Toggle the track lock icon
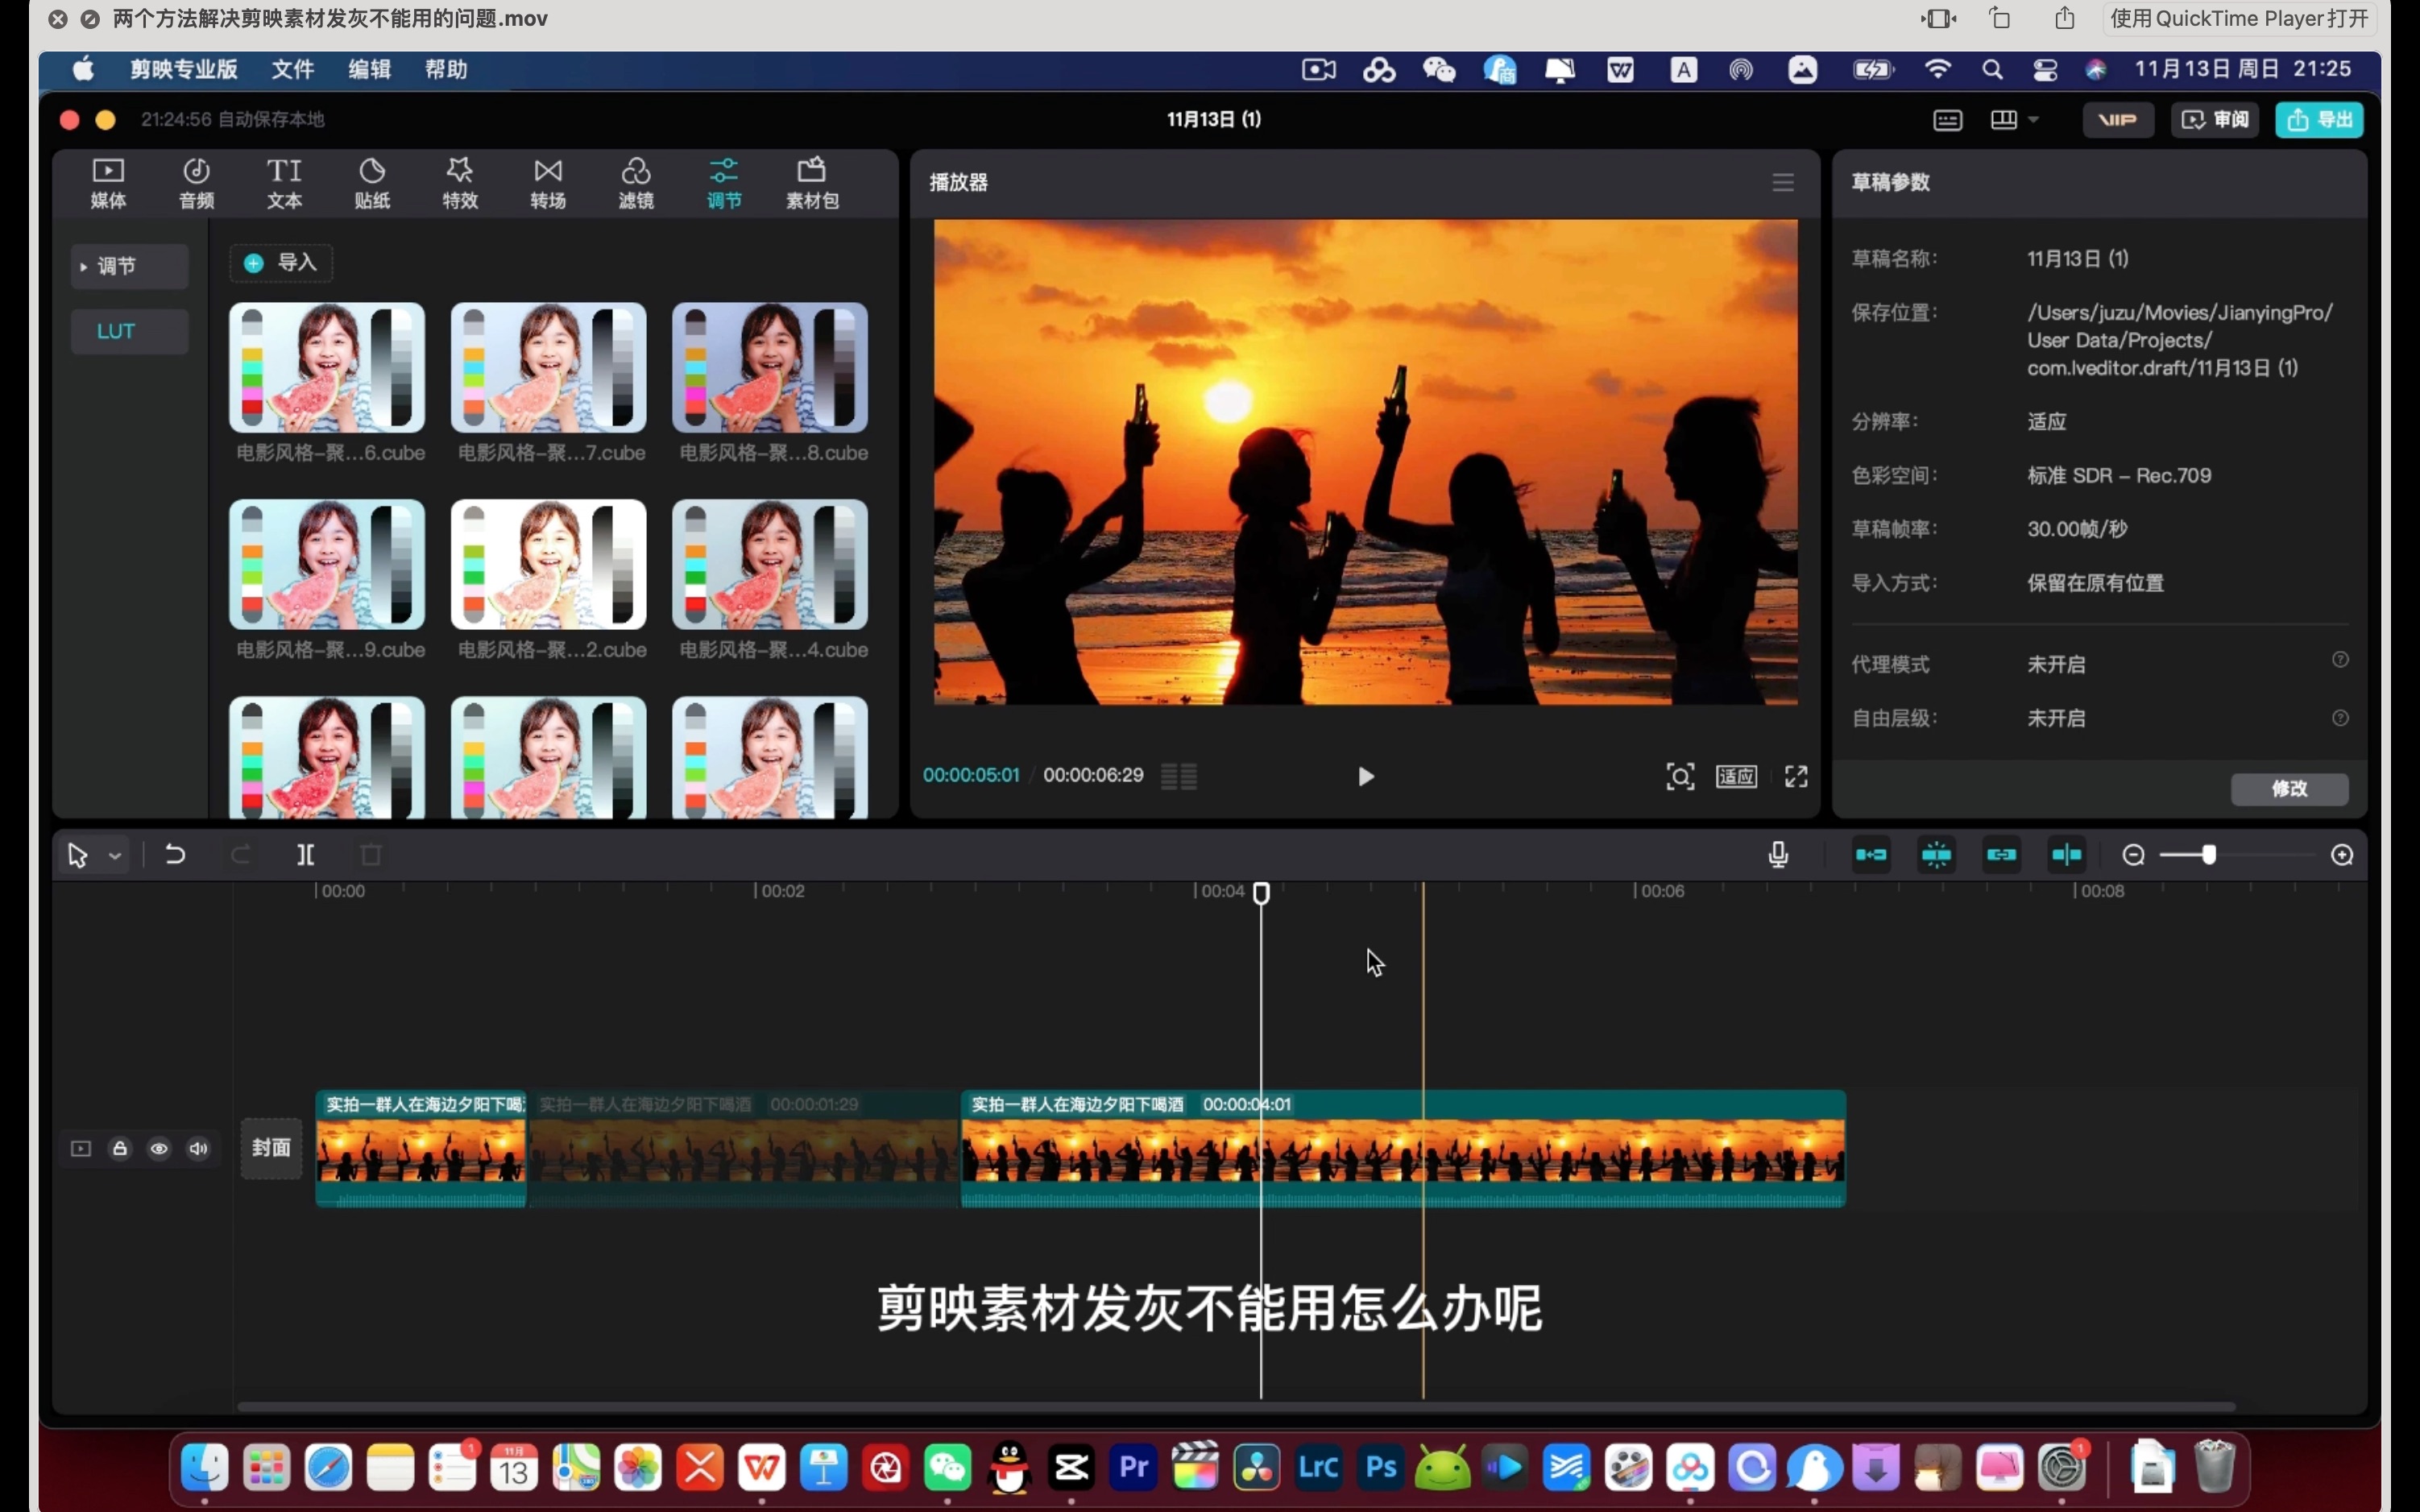 click(120, 1148)
